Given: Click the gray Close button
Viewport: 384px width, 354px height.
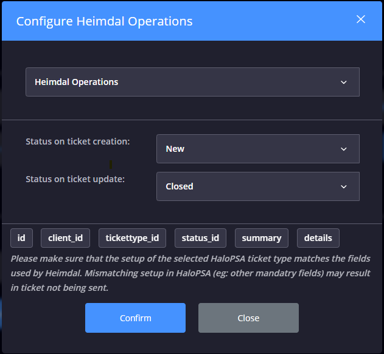Looking at the screenshot, I should pos(248,318).
